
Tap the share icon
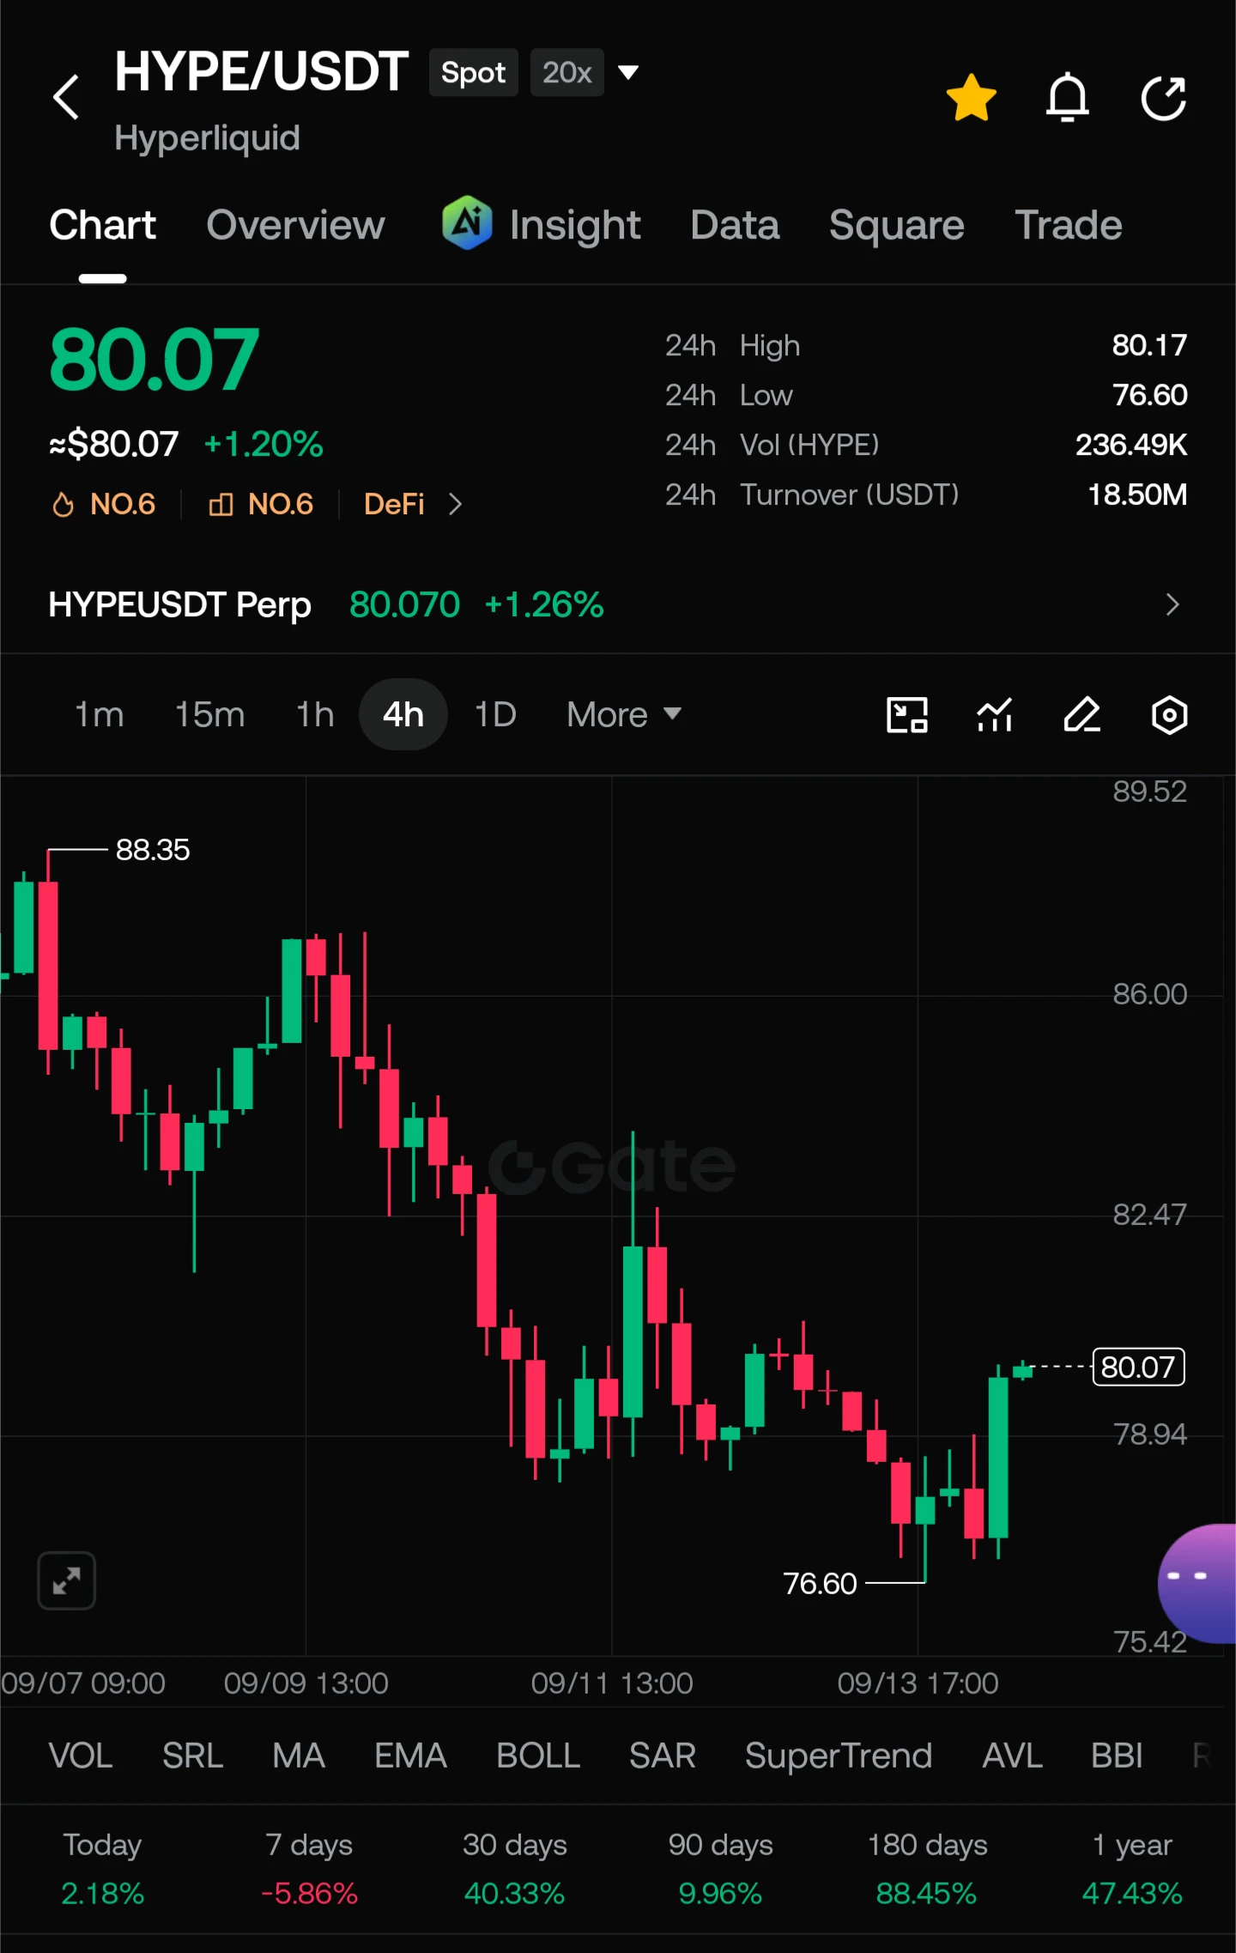1164,97
